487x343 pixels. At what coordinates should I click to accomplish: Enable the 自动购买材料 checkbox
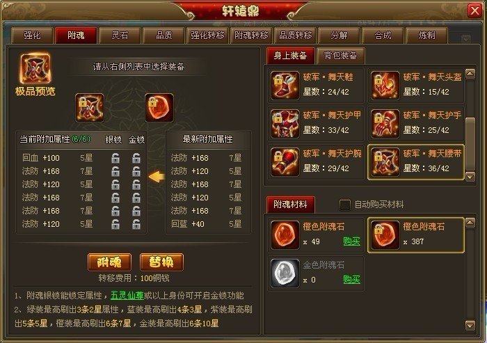(x=345, y=205)
